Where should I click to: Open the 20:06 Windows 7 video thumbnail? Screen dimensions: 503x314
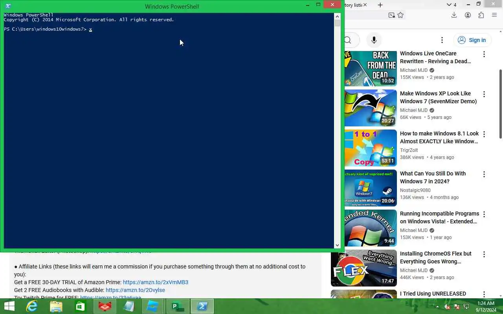(371, 188)
